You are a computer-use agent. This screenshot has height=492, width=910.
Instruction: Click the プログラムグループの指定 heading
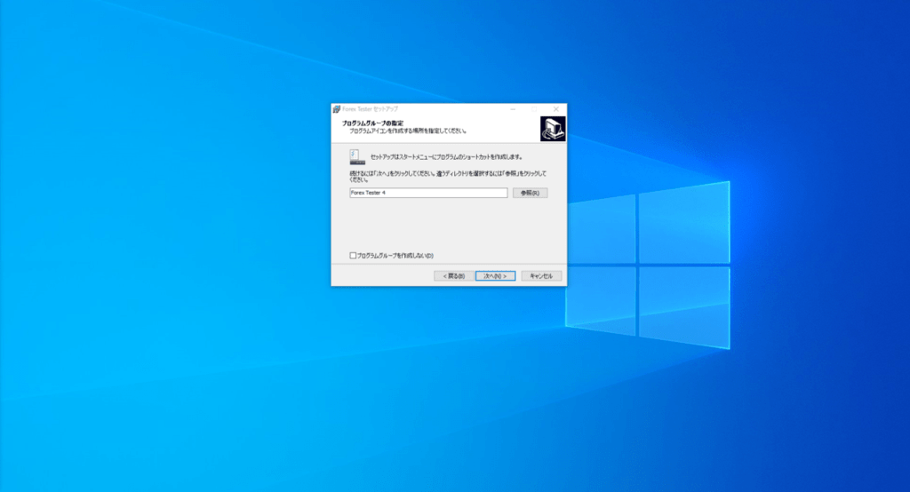point(372,123)
